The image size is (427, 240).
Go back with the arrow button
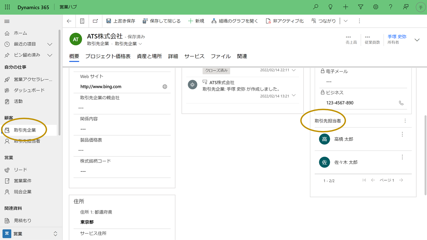tap(69, 21)
